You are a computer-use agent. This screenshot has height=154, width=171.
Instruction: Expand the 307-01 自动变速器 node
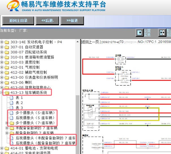coord(2,47)
